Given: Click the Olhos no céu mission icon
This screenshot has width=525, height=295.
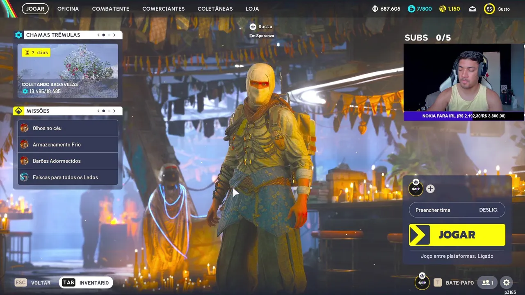Looking at the screenshot, I should [x=24, y=128].
